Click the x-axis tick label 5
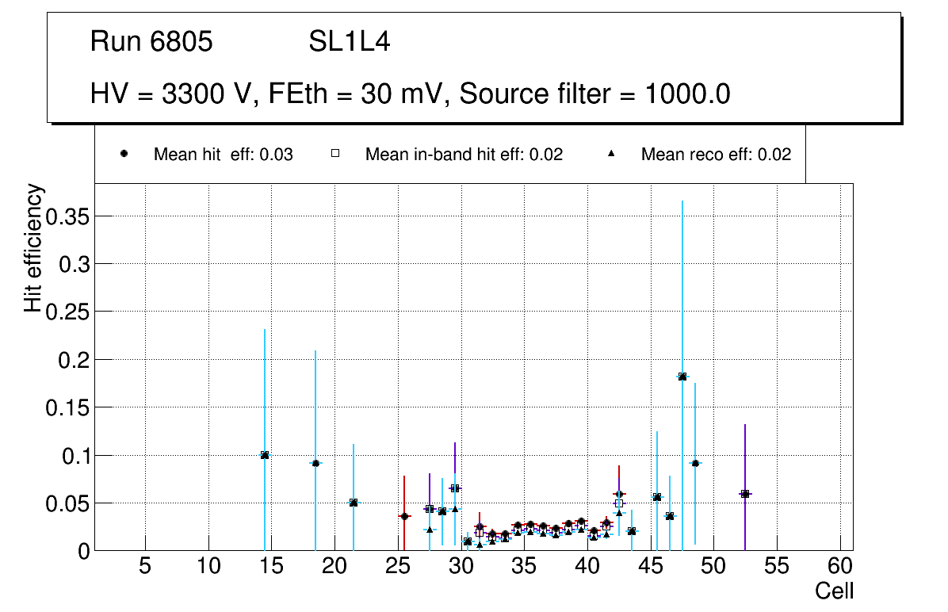The height and width of the screenshot is (612, 948). (x=145, y=566)
